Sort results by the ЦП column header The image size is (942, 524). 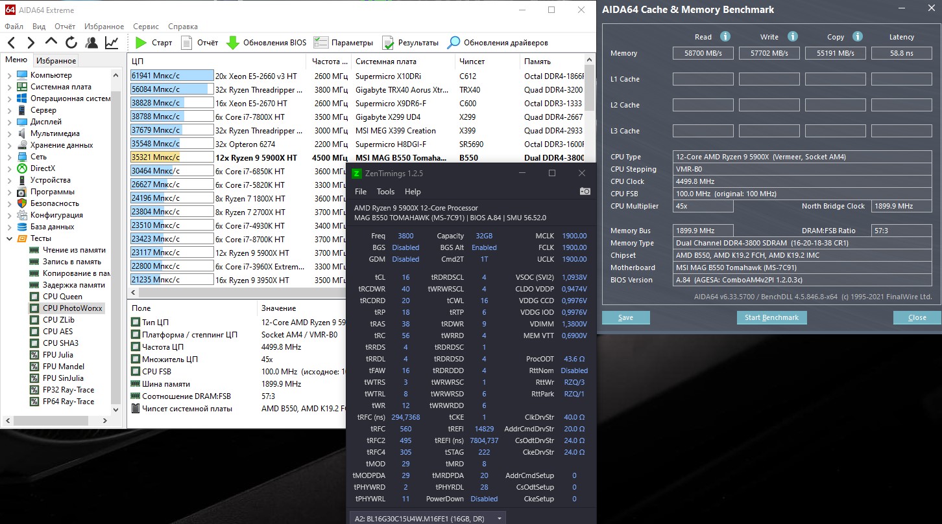218,61
